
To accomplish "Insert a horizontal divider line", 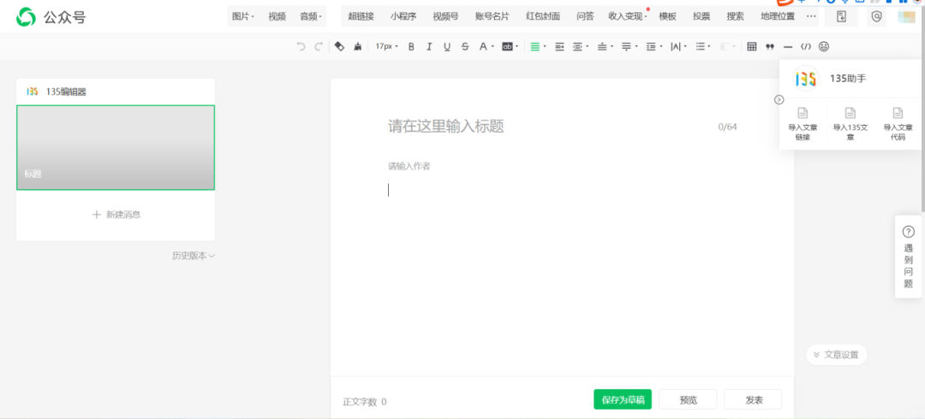I will click(788, 47).
